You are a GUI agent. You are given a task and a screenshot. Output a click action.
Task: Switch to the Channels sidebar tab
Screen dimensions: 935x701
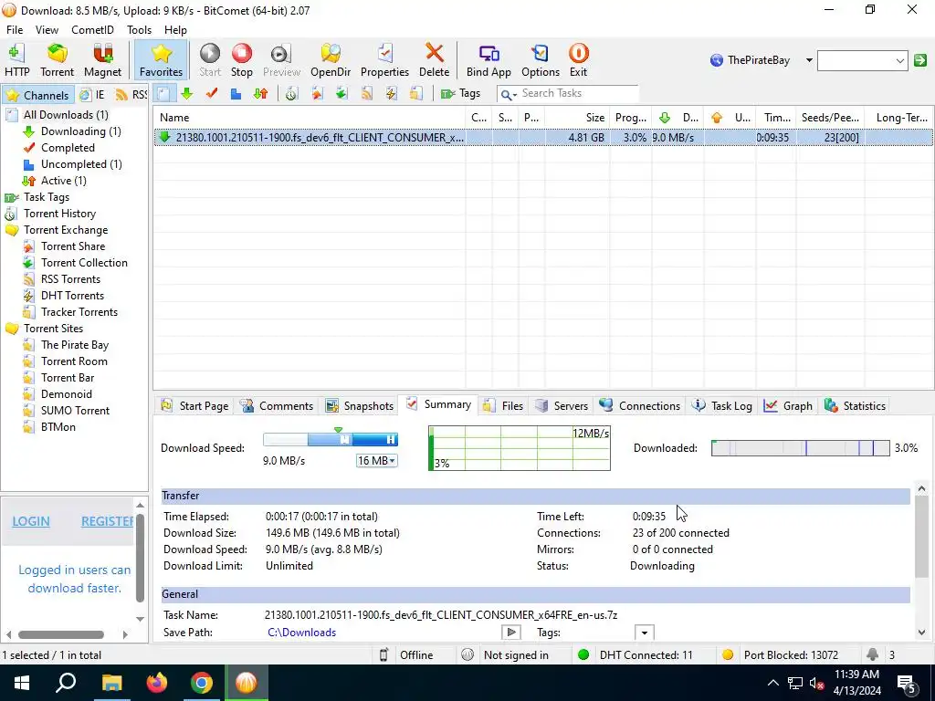[x=38, y=95]
